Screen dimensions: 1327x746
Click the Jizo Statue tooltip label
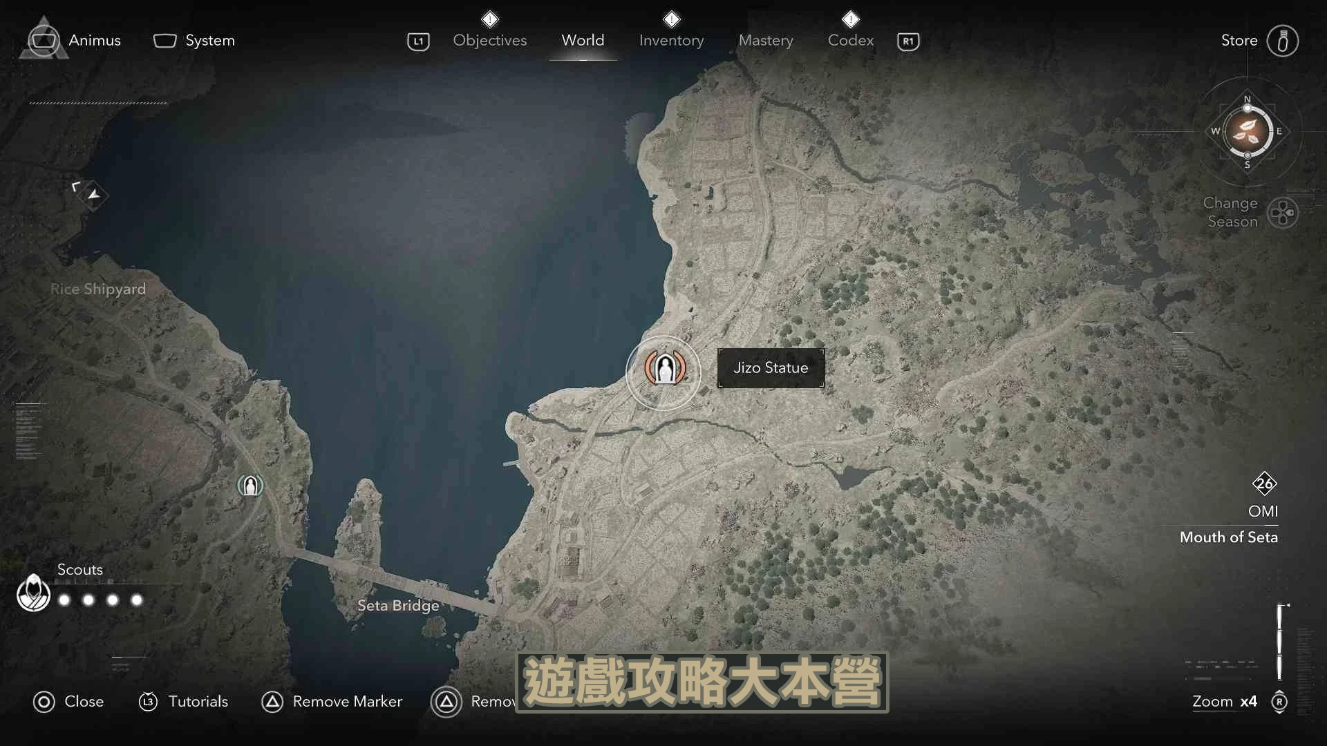(771, 368)
